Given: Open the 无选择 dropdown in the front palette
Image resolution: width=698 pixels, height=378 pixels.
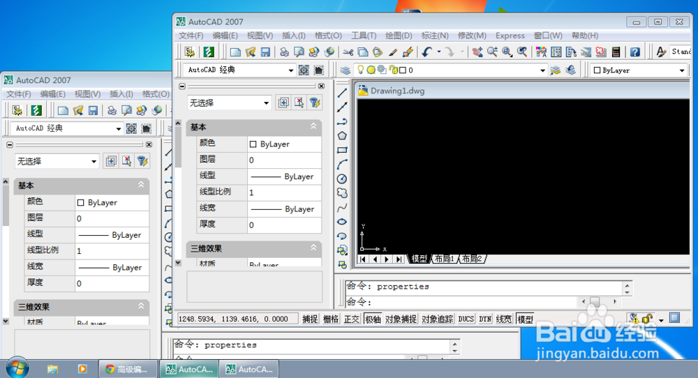Looking at the screenshot, I should click(266, 103).
